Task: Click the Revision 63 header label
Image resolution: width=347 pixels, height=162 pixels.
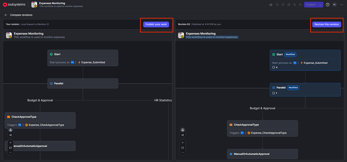Action: (x=184, y=24)
